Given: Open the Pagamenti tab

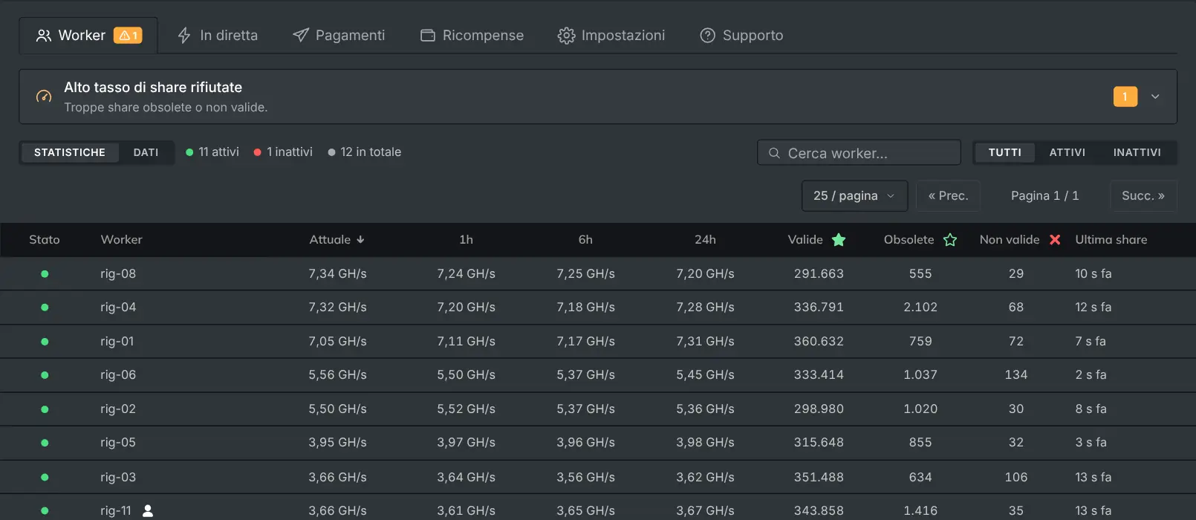Looking at the screenshot, I should tap(339, 36).
